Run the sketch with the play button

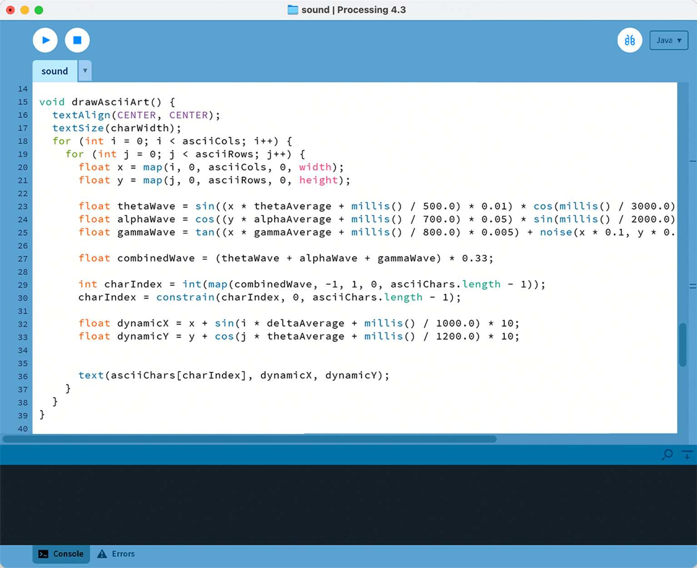pos(45,40)
